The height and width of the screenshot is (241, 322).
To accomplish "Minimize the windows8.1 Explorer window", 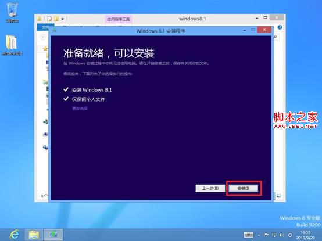I will click(257, 18).
